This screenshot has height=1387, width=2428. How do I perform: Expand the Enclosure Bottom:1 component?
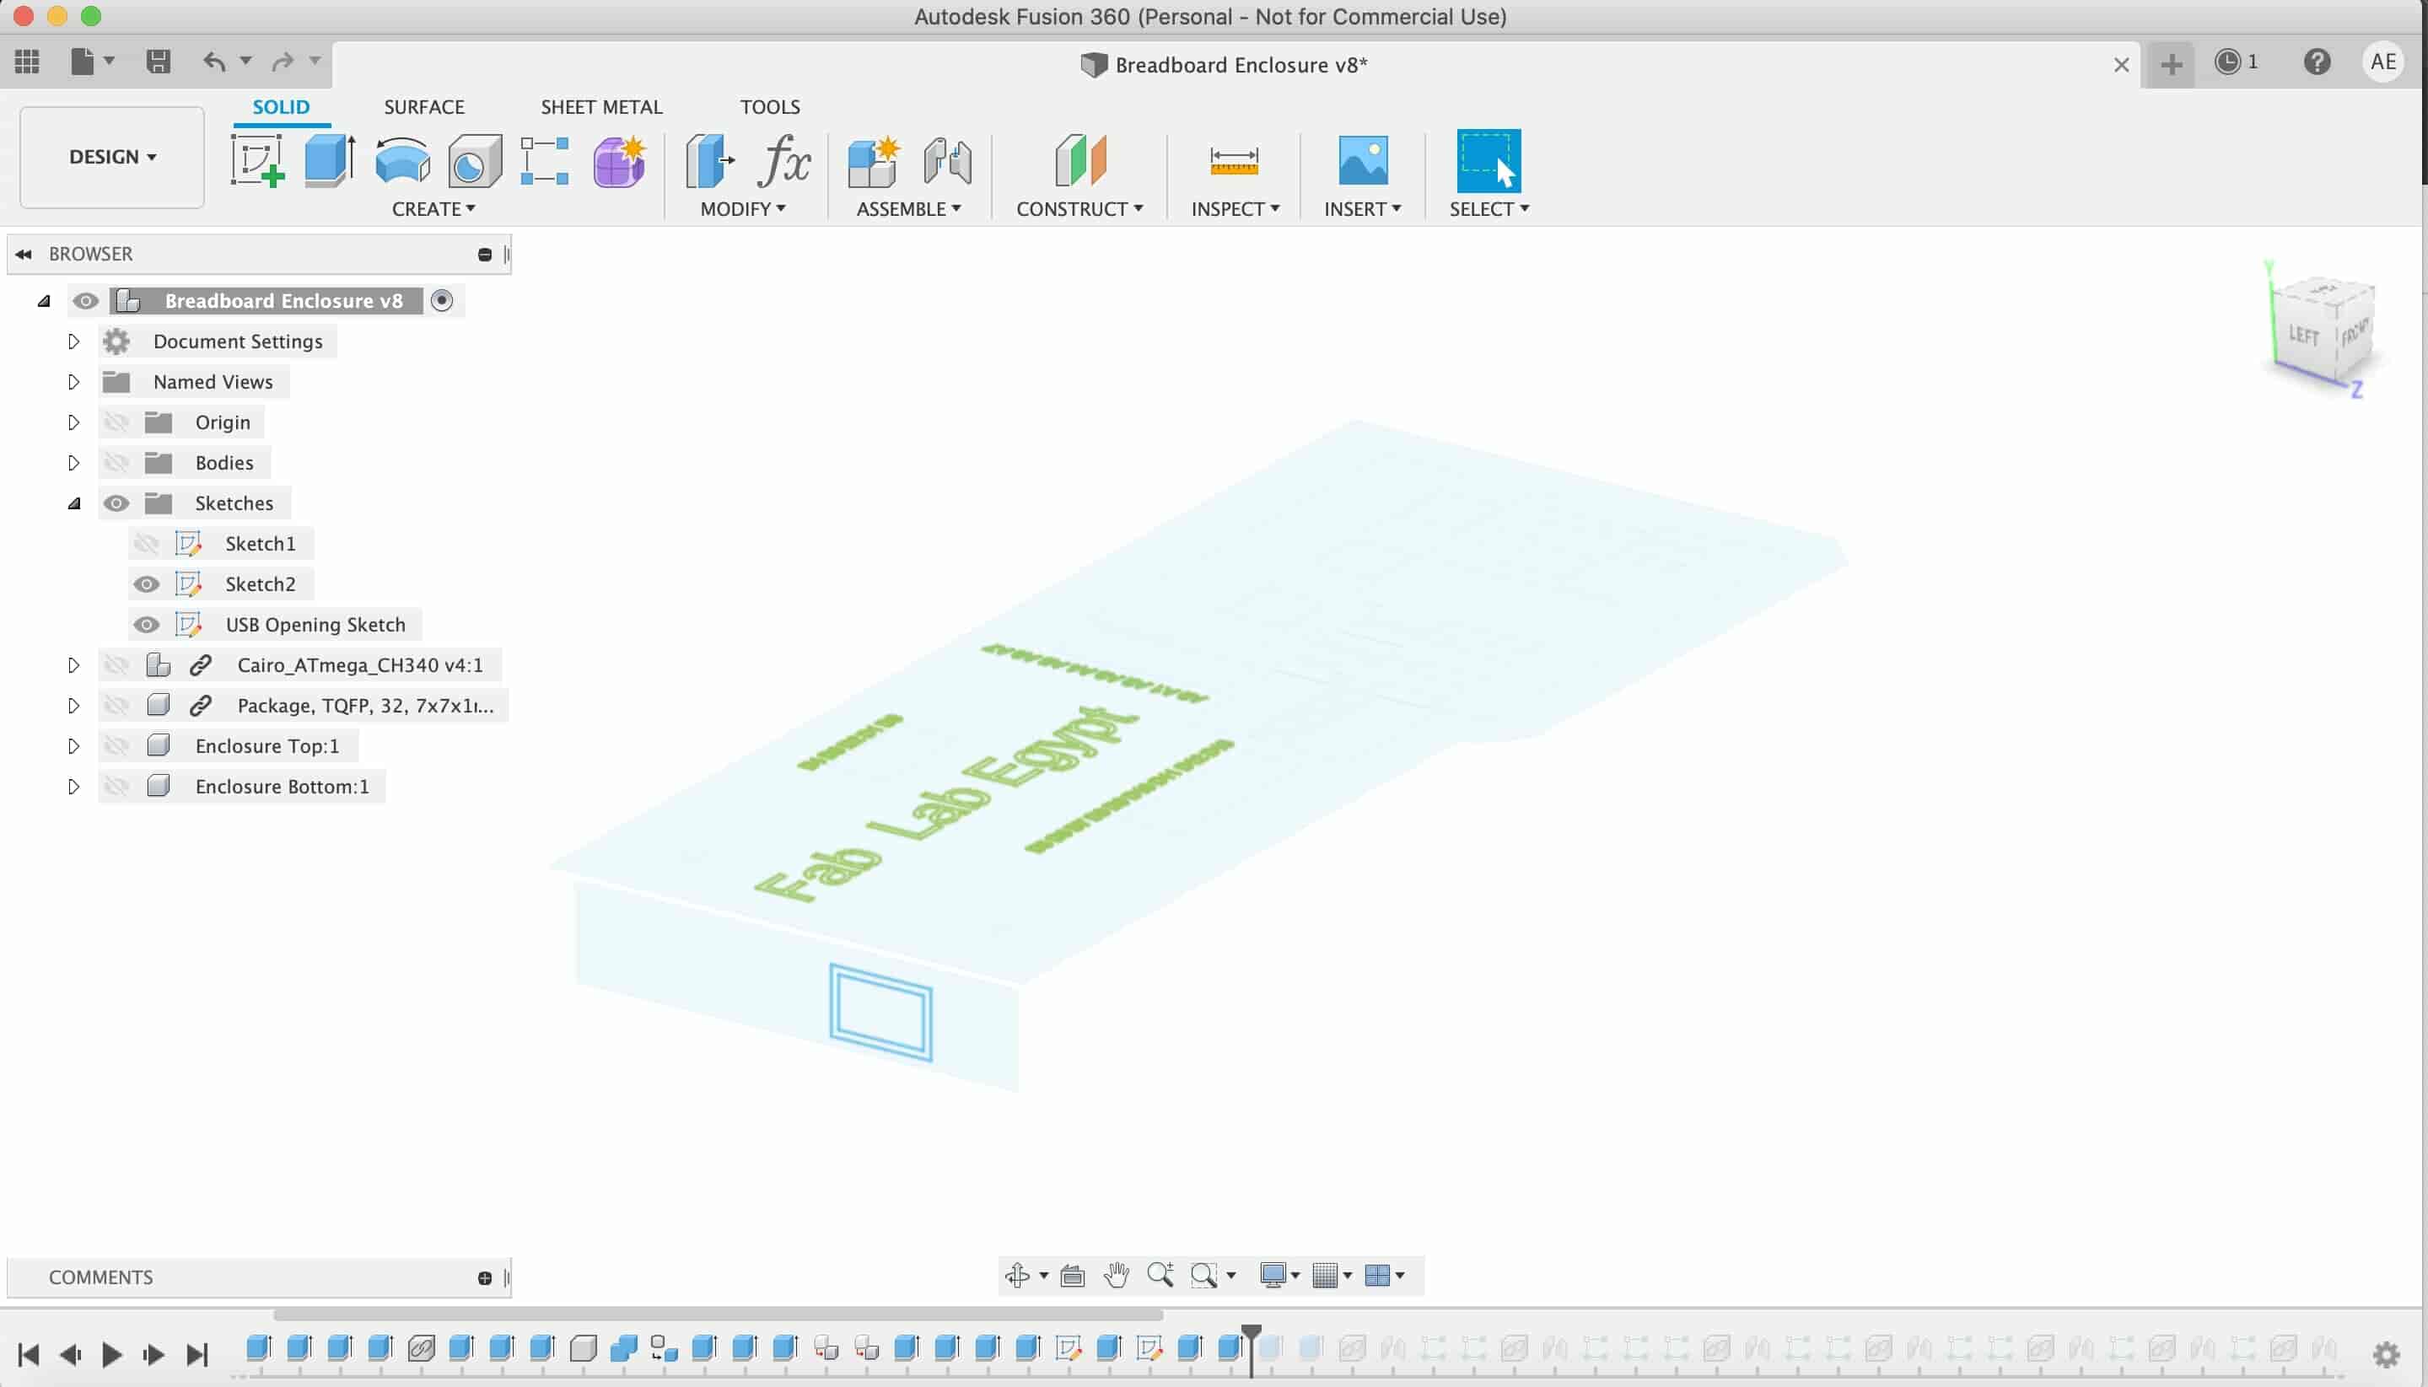pyautogui.click(x=72, y=785)
